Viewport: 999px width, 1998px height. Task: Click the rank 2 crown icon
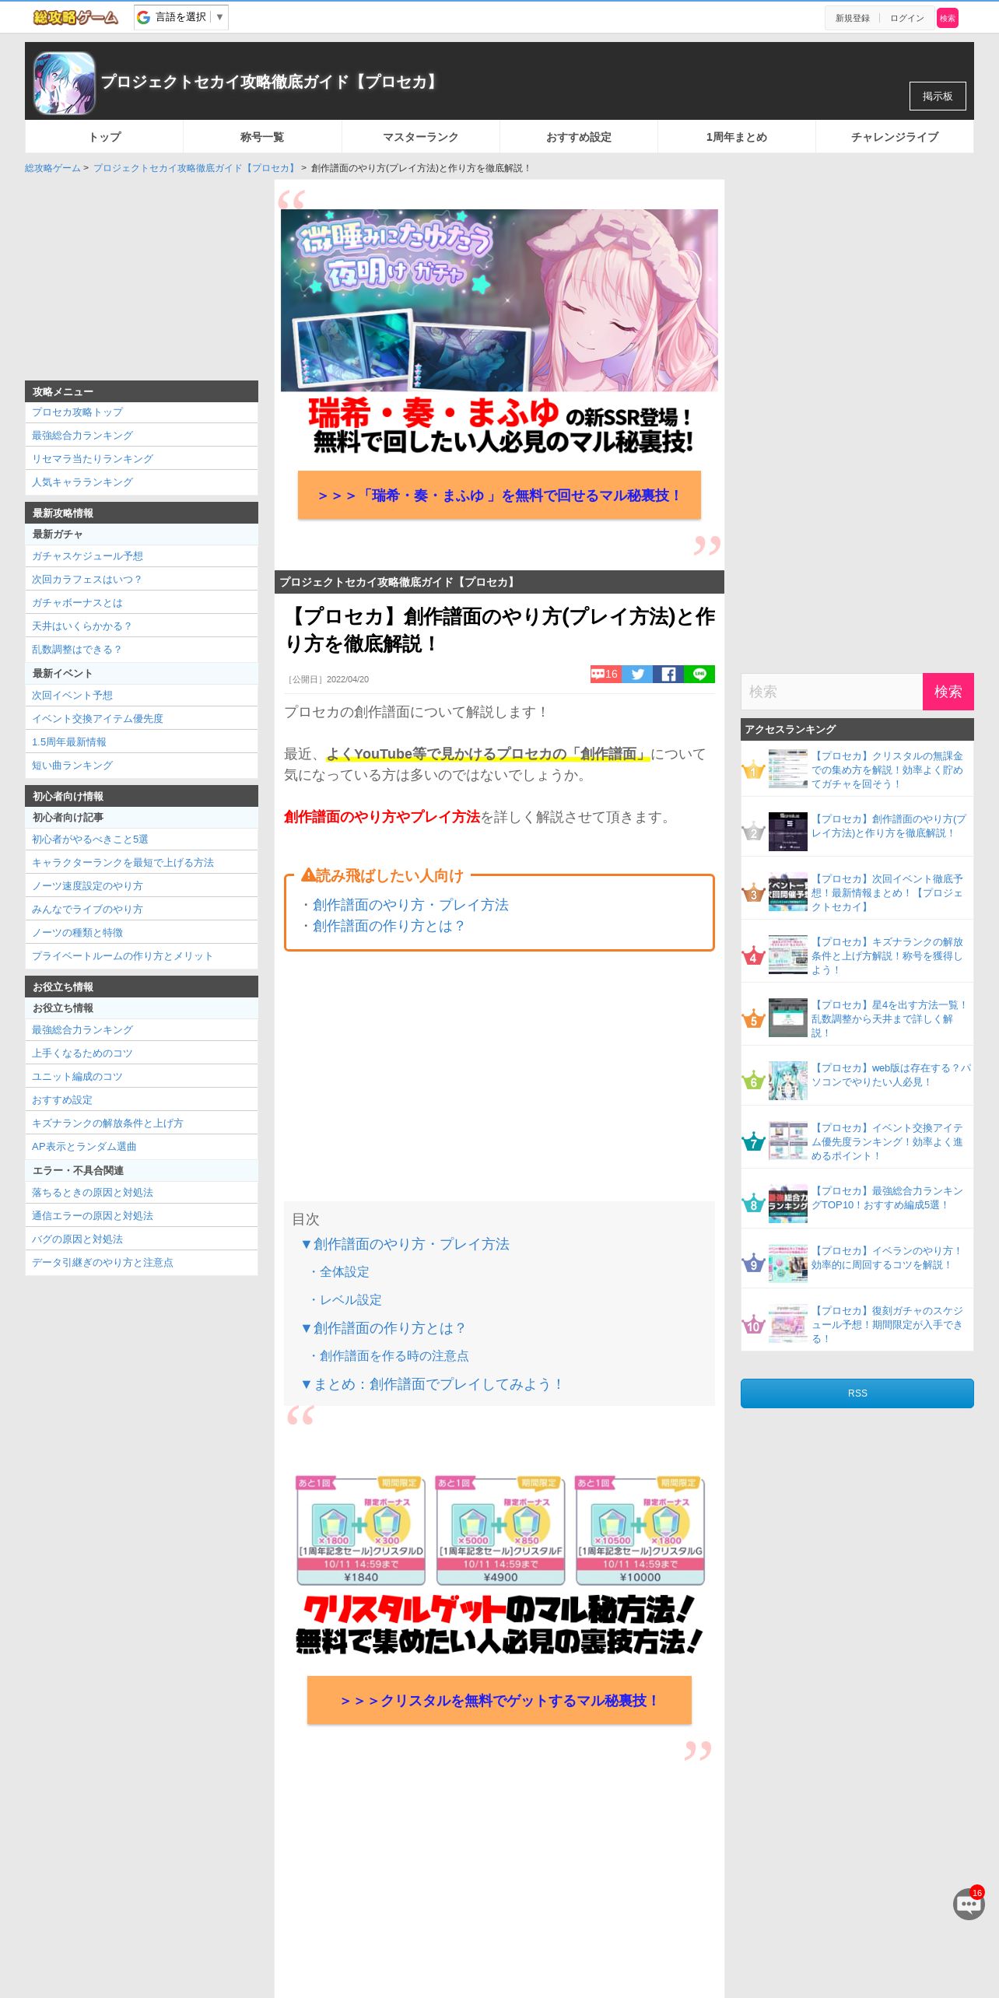point(753,832)
